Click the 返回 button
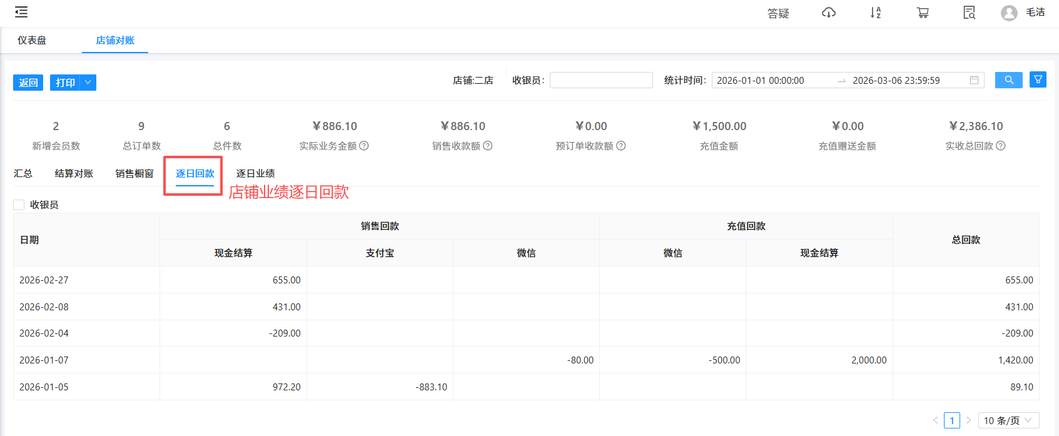 (28, 83)
